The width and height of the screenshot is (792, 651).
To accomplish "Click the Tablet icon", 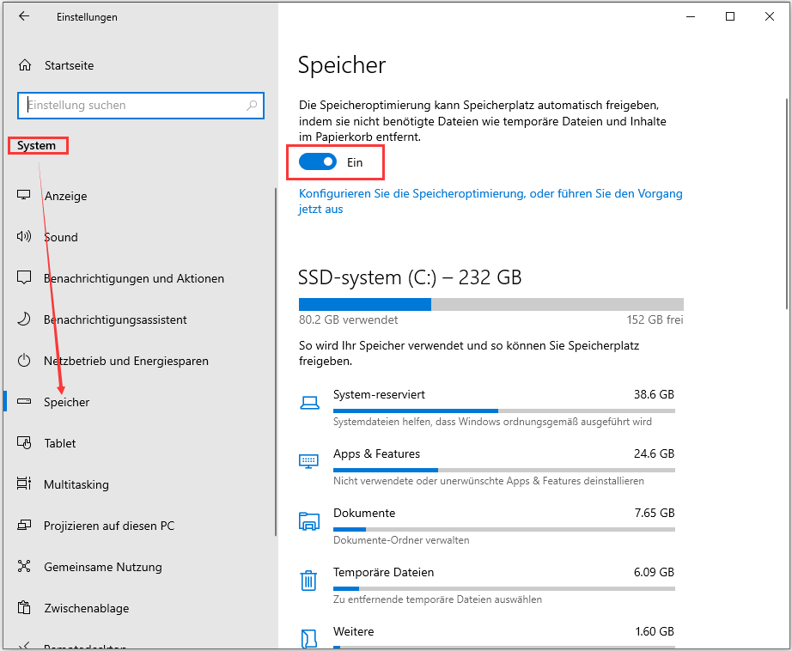I will click(24, 442).
